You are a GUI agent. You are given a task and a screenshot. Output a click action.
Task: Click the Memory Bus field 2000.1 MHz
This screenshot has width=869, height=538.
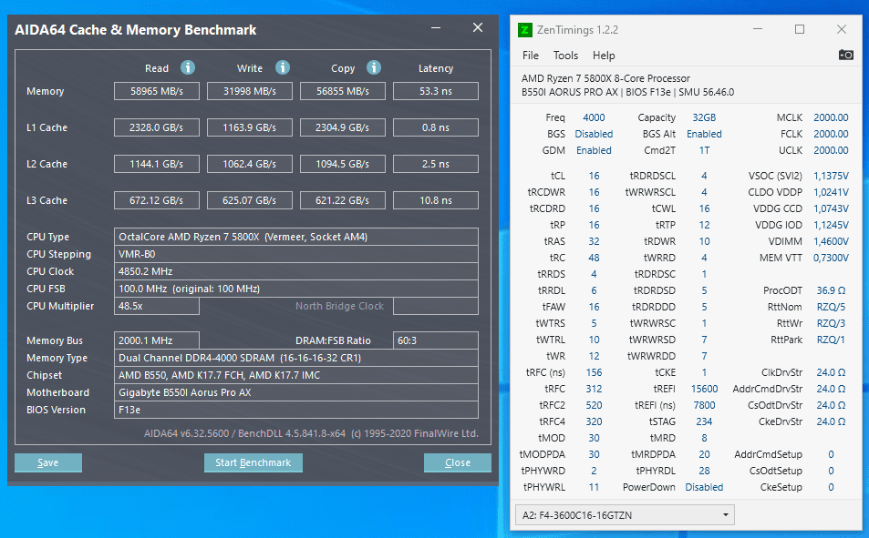point(157,340)
